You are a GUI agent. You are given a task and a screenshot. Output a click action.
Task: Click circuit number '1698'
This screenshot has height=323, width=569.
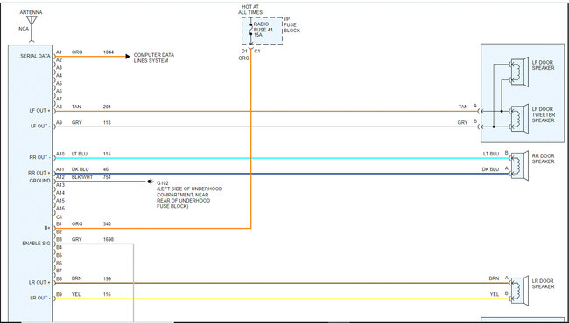(109, 239)
